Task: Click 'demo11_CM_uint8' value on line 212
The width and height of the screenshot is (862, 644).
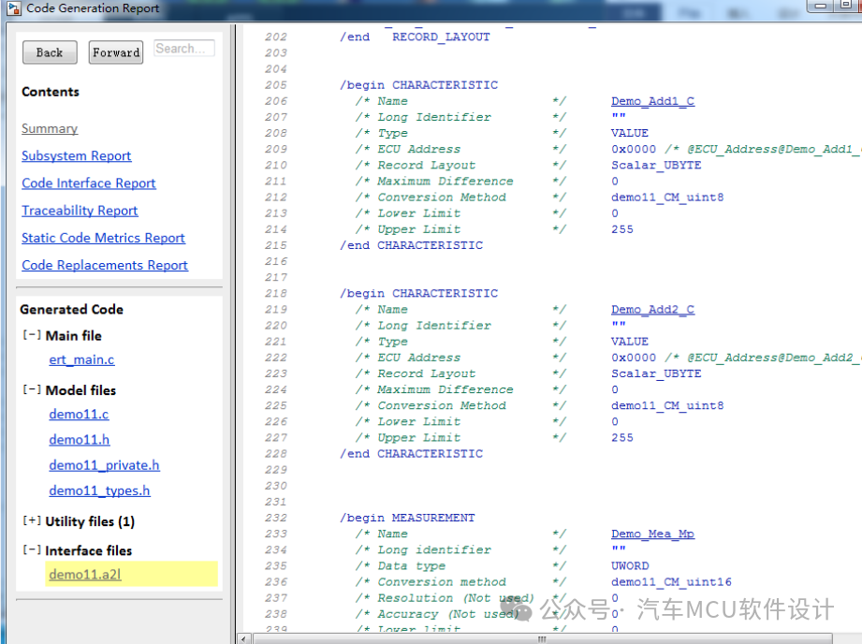Action: 667,198
